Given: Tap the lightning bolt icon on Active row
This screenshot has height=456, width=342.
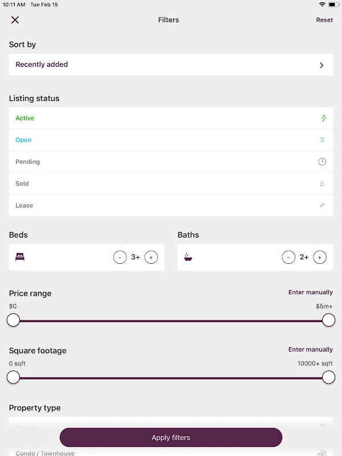Looking at the screenshot, I should (x=324, y=119).
